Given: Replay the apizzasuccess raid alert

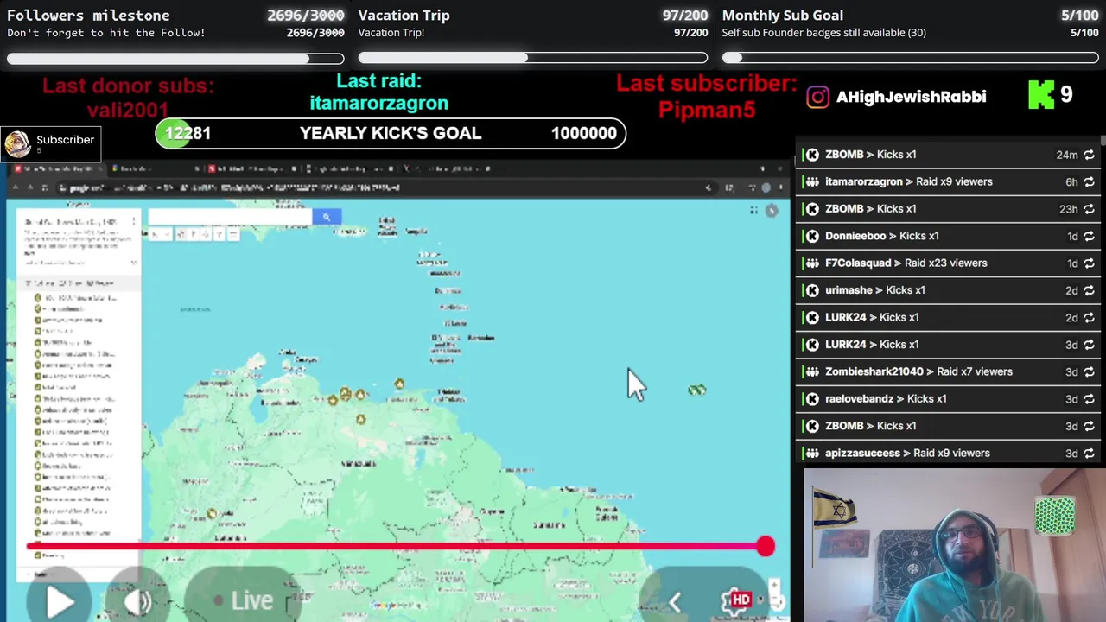Looking at the screenshot, I should coord(1089,454).
